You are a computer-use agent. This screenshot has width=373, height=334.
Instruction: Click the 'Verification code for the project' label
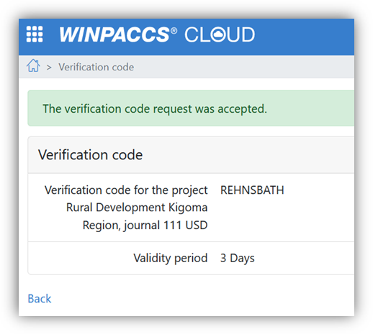pos(126,190)
